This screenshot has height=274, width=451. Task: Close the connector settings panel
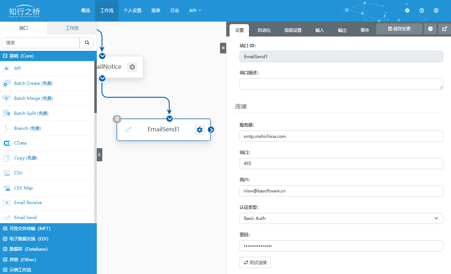click(223, 48)
